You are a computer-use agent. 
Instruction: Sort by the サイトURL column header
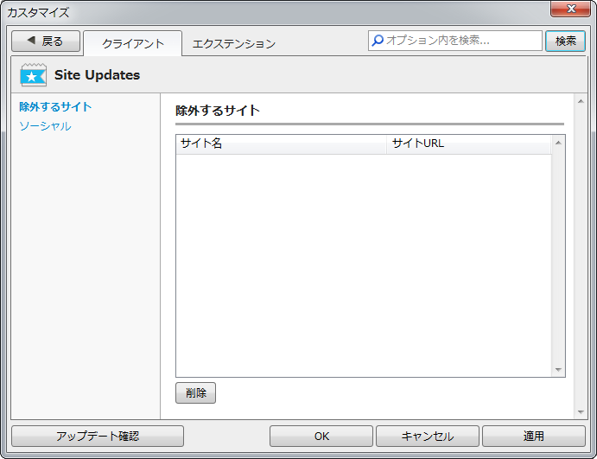pos(467,143)
